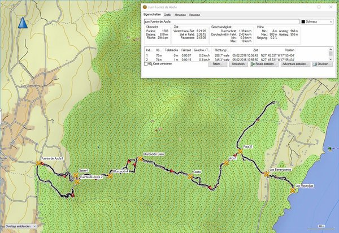Click the Fuente de Azofa1 waypoint marker
339x233 pixels.
point(38,163)
